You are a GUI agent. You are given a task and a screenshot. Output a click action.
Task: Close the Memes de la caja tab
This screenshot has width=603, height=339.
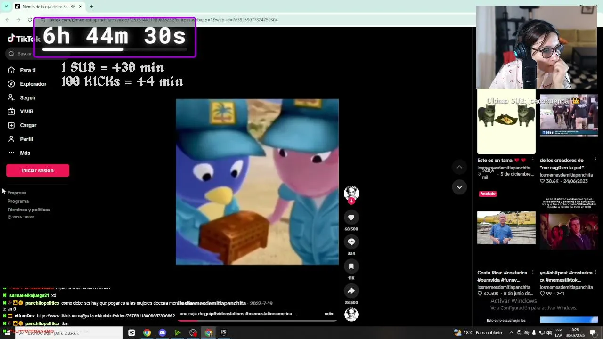click(81, 7)
